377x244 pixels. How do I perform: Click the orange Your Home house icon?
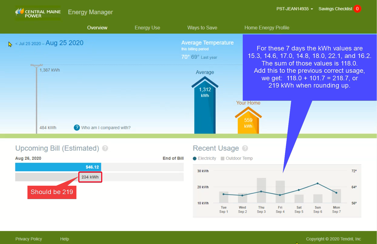(x=248, y=121)
